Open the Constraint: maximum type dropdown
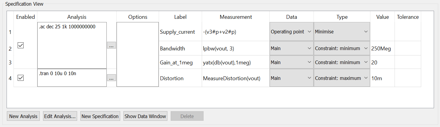 342,78
